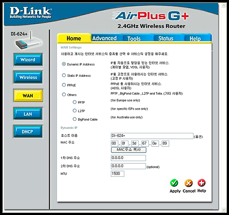Click the MAC octet field 0f
The height and width of the screenshot is (215, 229).
click(x=124, y=144)
